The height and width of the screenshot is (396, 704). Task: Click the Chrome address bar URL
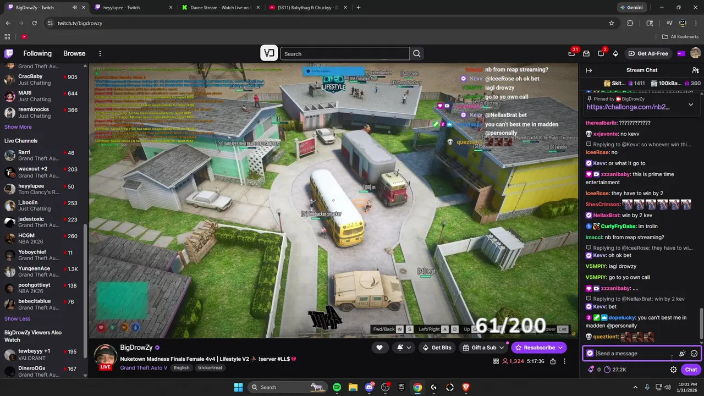80,23
